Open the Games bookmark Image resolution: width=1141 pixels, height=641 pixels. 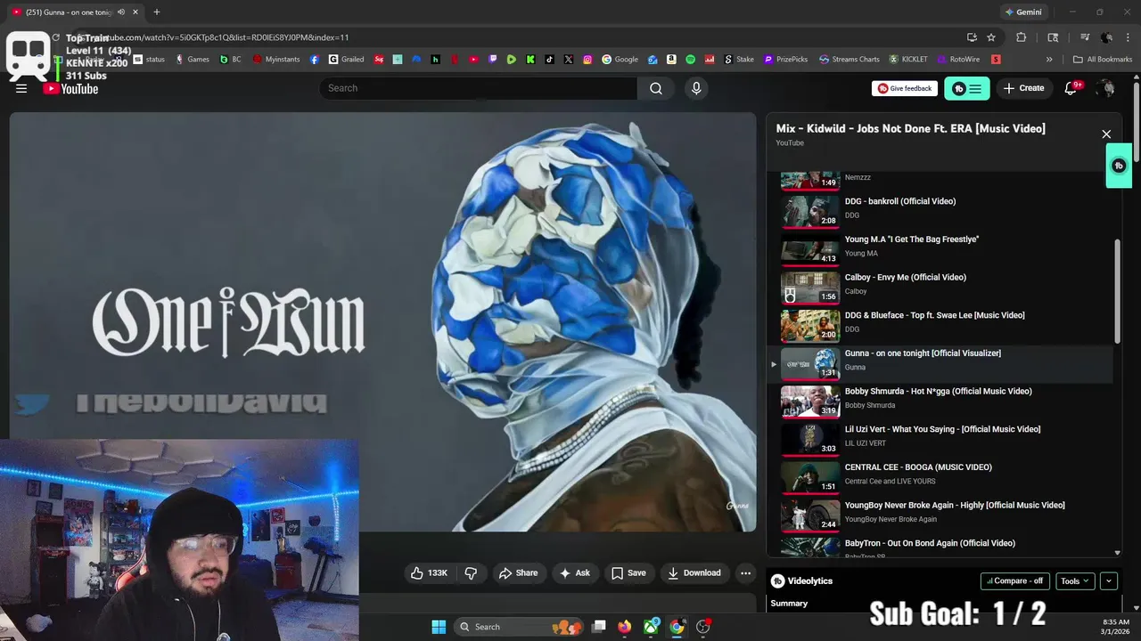tap(193, 60)
